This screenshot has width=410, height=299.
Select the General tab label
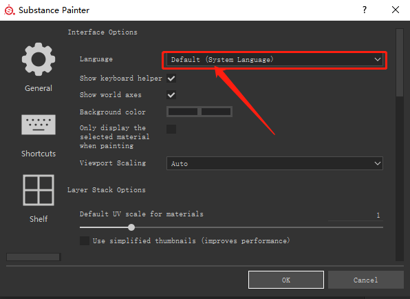coord(39,88)
